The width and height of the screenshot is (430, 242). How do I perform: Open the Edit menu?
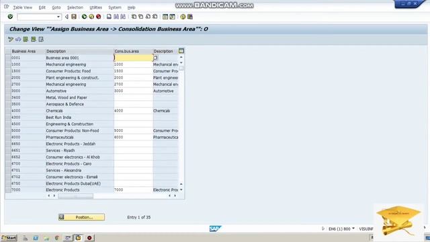tap(42, 7)
